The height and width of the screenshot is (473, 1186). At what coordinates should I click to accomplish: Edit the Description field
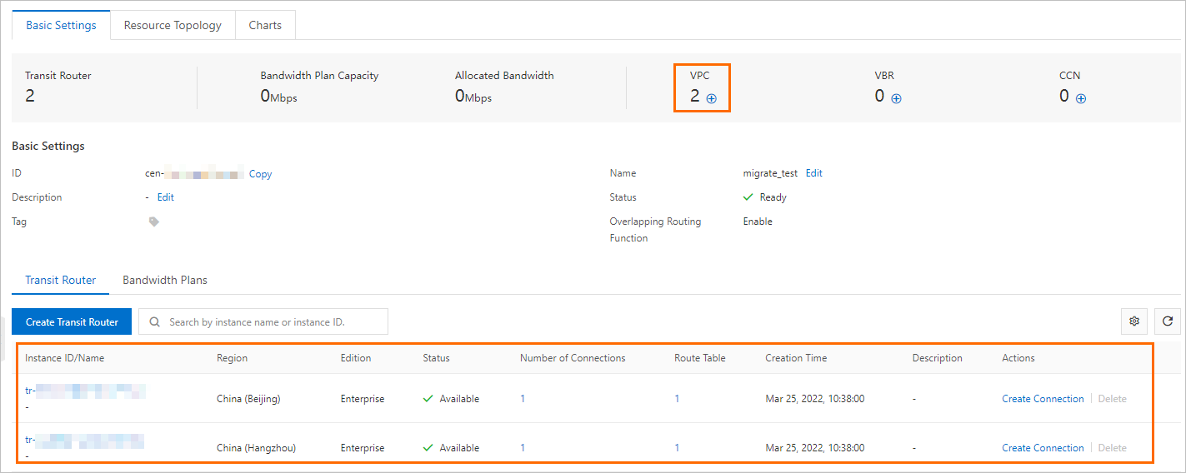pyautogui.click(x=166, y=197)
